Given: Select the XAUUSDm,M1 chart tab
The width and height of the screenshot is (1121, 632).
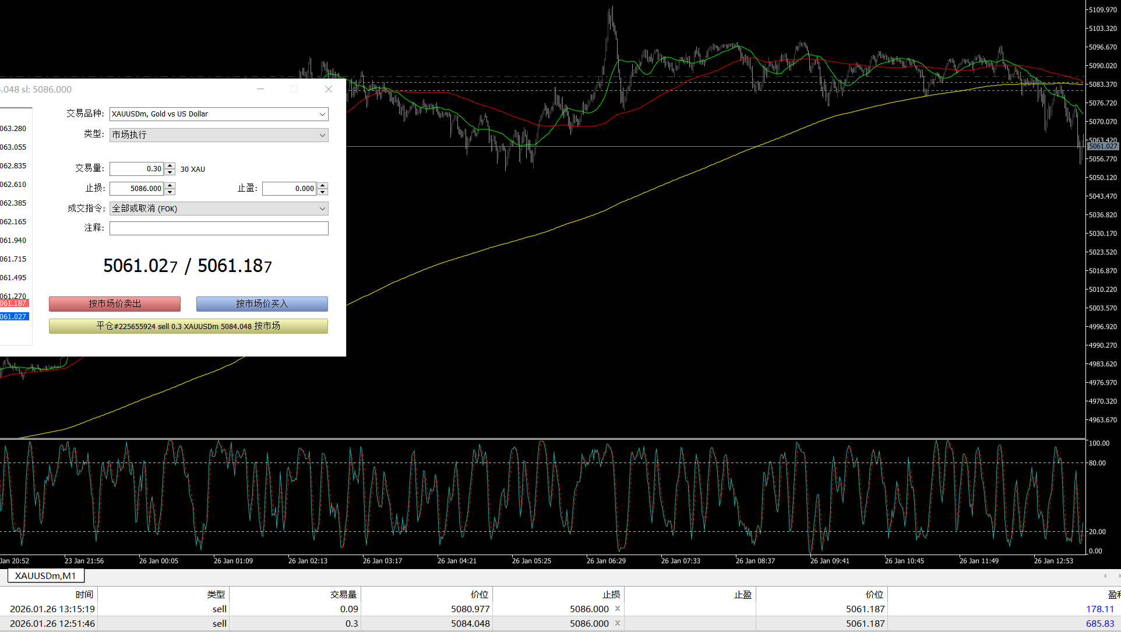Looking at the screenshot, I should [x=45, y=575].
